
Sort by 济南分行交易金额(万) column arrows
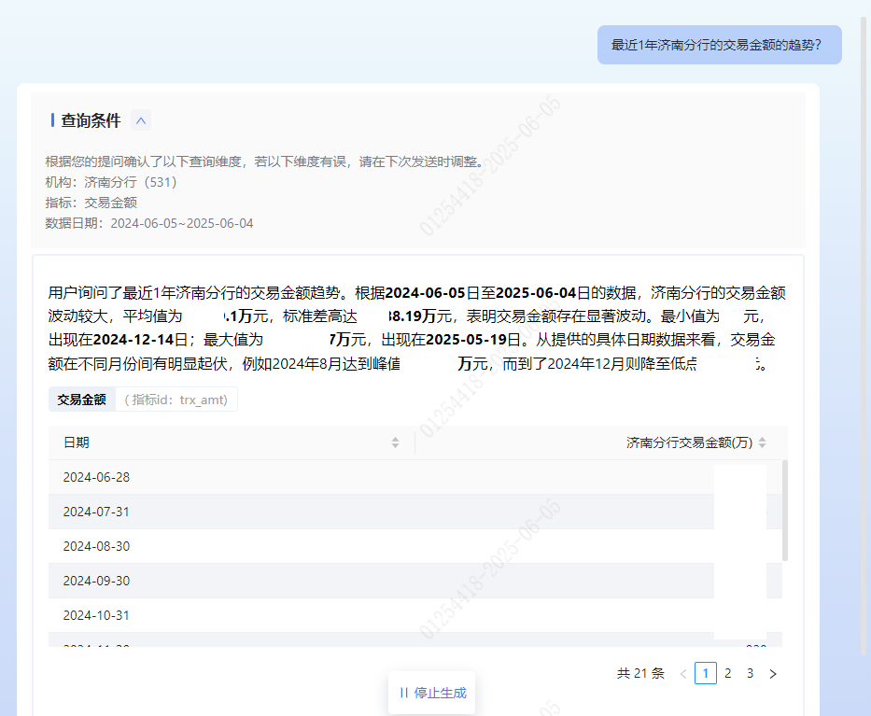pos(762,442)
